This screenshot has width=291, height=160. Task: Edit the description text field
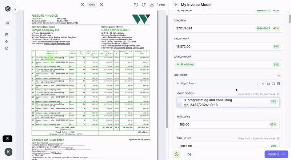pos(228,102)
